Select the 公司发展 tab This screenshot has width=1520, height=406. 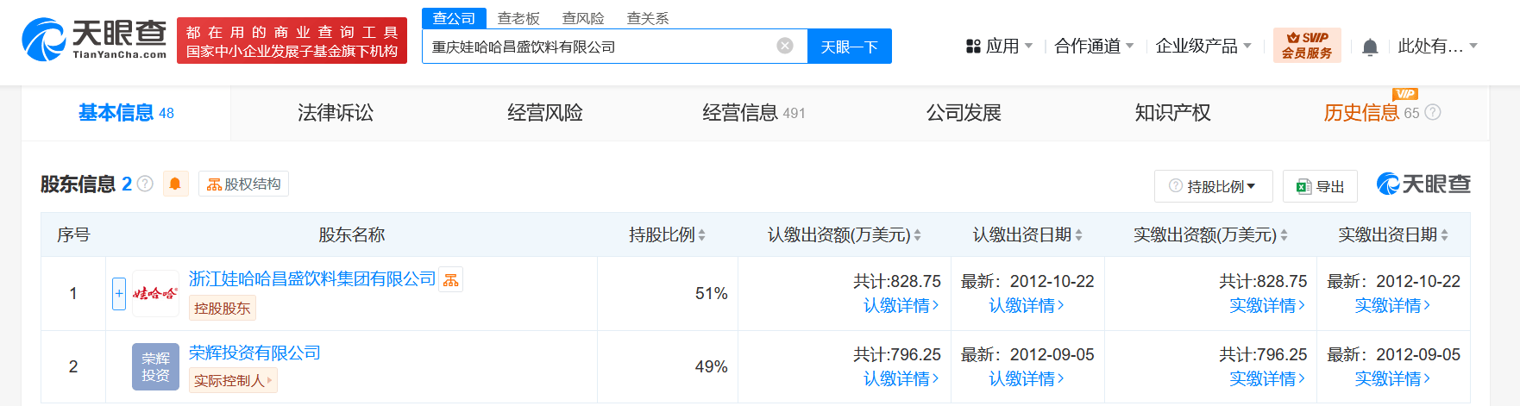[964, 112]
